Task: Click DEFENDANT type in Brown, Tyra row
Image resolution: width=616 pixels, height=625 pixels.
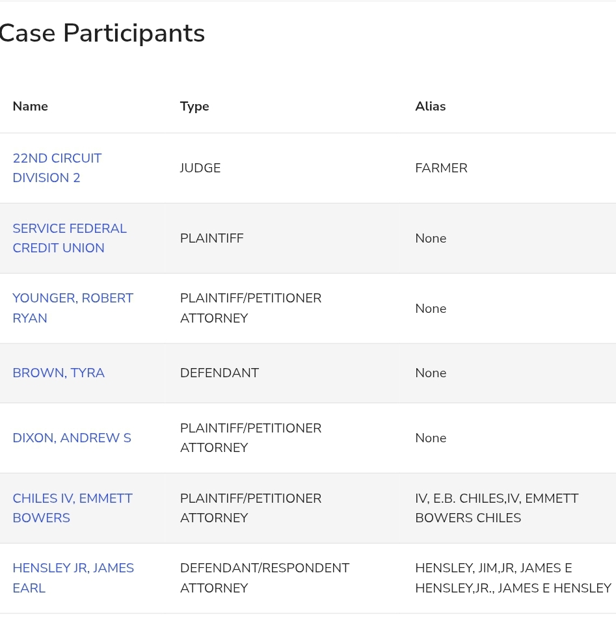Action: pyautogui.click(x=219, y=373)
